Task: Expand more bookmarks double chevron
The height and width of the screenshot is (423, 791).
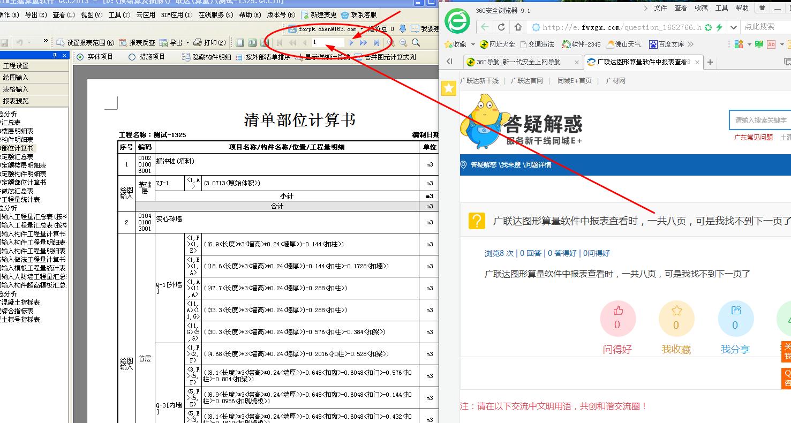Action: (x=690, y=44)
